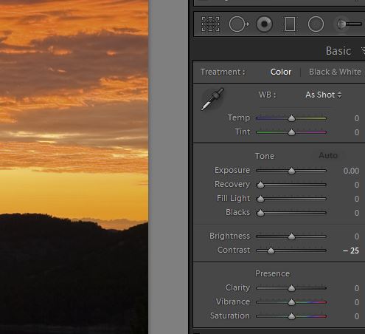
Task: Collapse the Basic panel triangle
Action: point(363,51)
